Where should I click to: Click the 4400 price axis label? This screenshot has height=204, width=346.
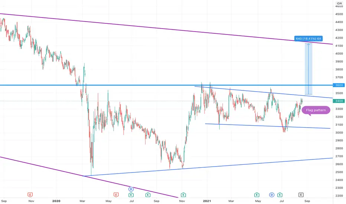pos(339,22)
